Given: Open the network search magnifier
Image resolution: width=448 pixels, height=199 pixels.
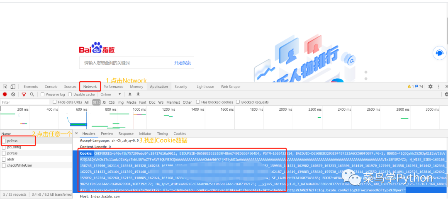Looking at the screenshot, I should click(32, 95).
